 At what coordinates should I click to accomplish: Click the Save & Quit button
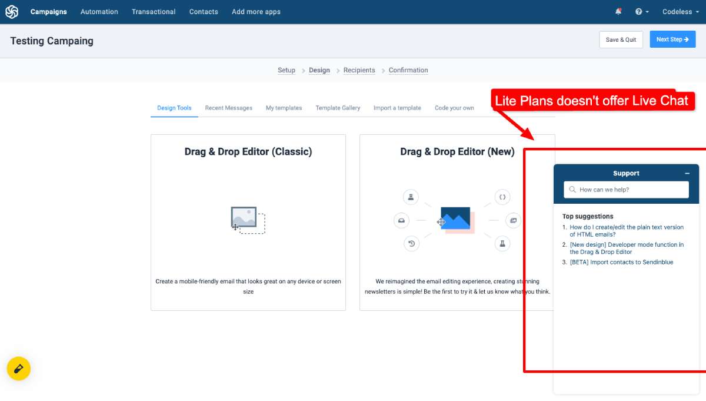621,39
